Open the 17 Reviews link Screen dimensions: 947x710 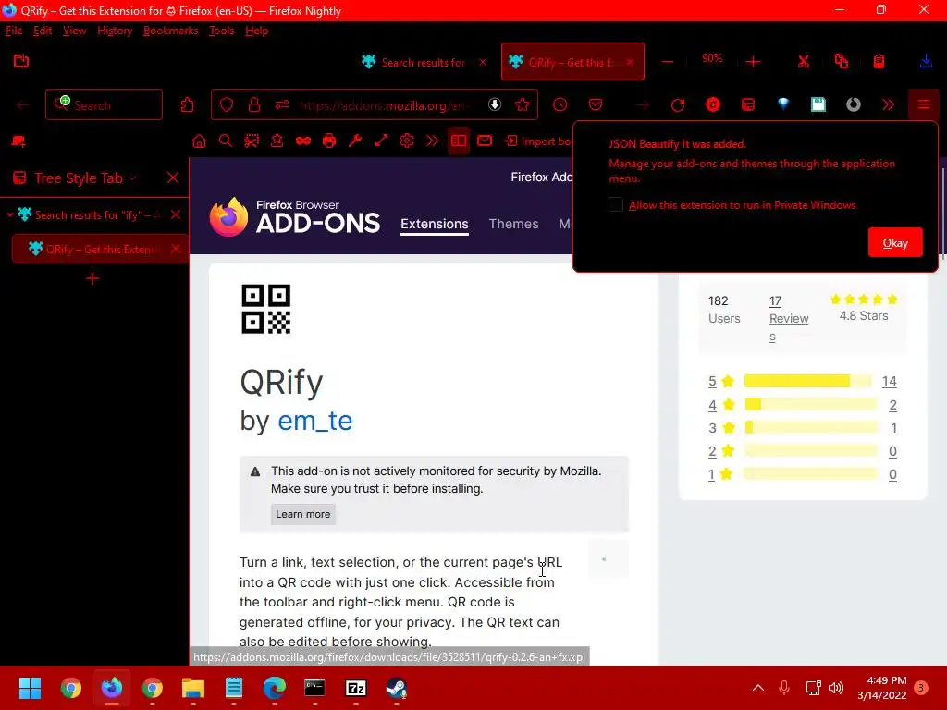coord(788,318)
